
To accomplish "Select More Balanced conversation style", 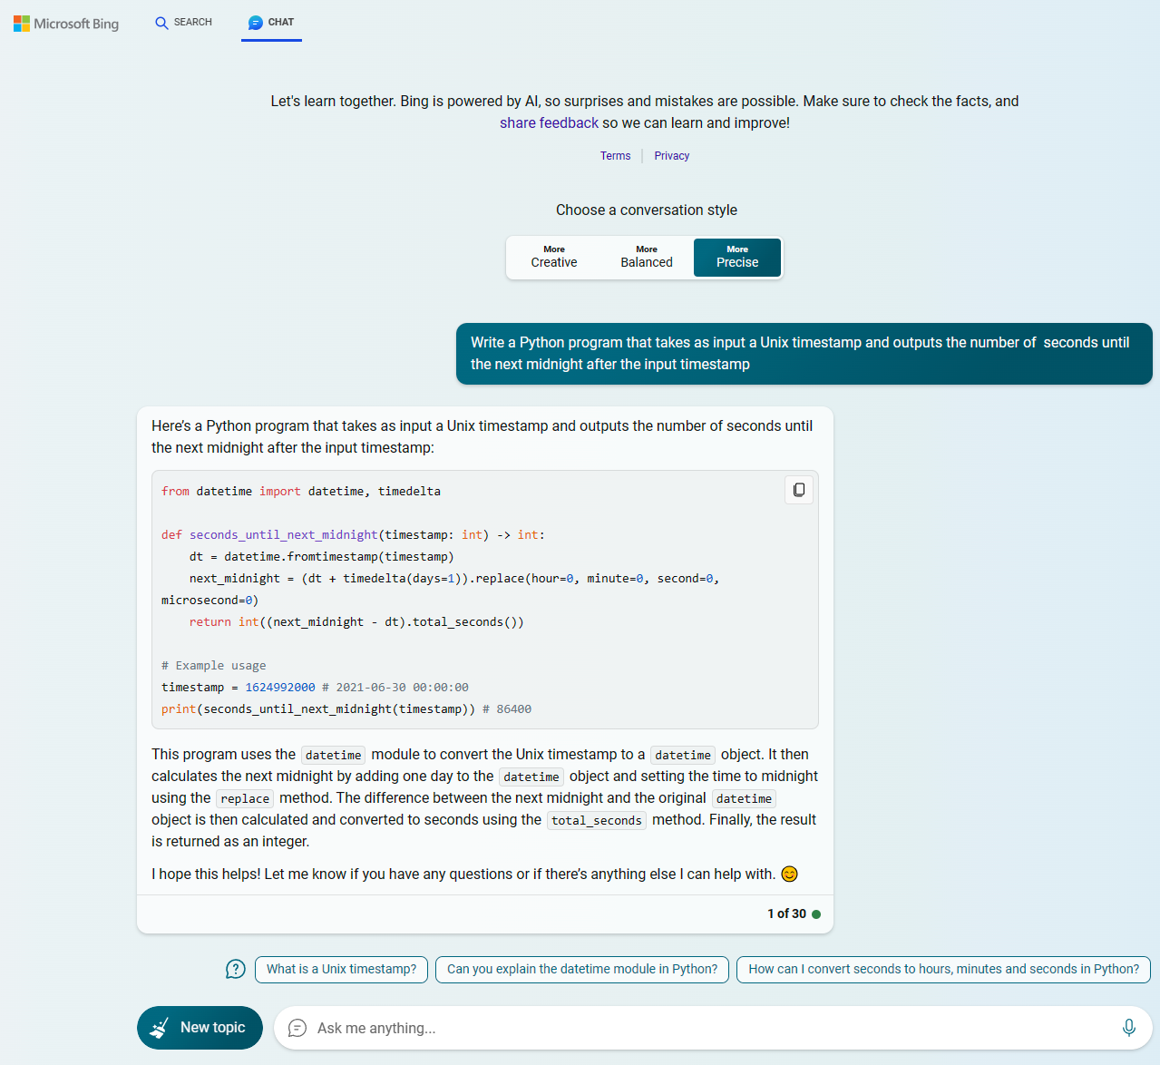I will pos(647,258).
